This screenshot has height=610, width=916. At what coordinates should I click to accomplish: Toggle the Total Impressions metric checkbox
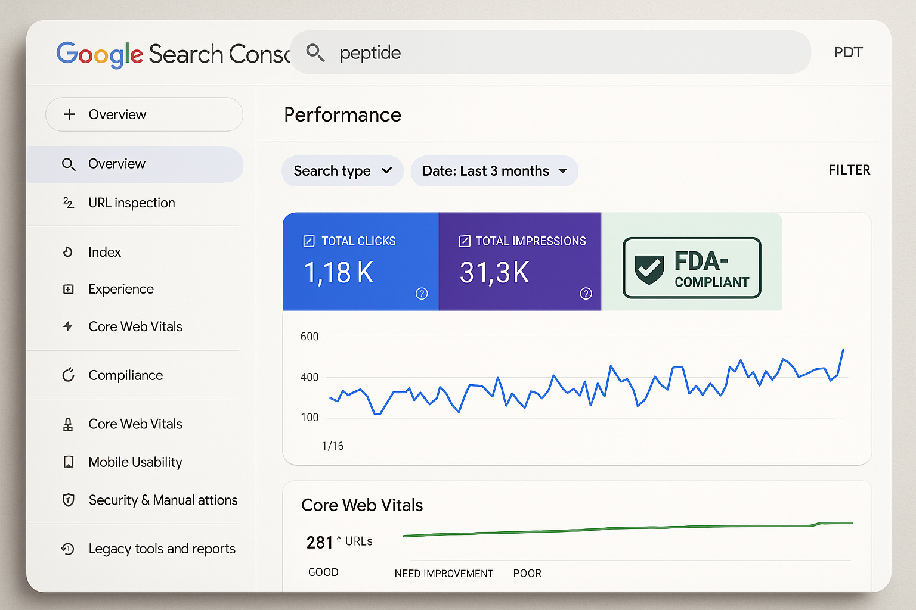(x=465, y=241)
